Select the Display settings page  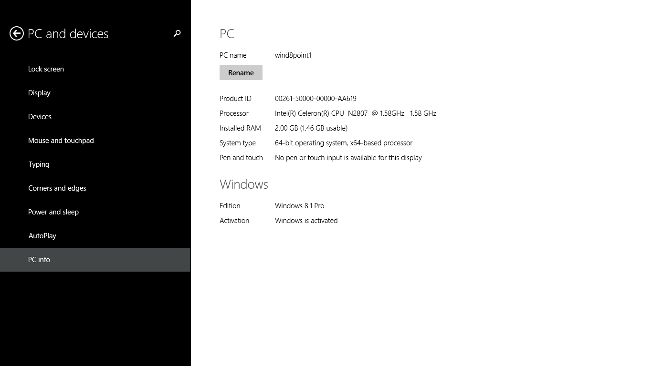[95, 93]
